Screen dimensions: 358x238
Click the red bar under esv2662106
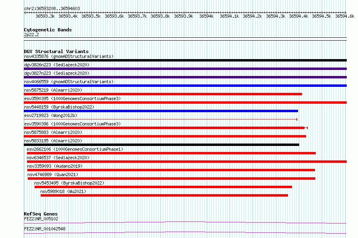tap(171, 153)
